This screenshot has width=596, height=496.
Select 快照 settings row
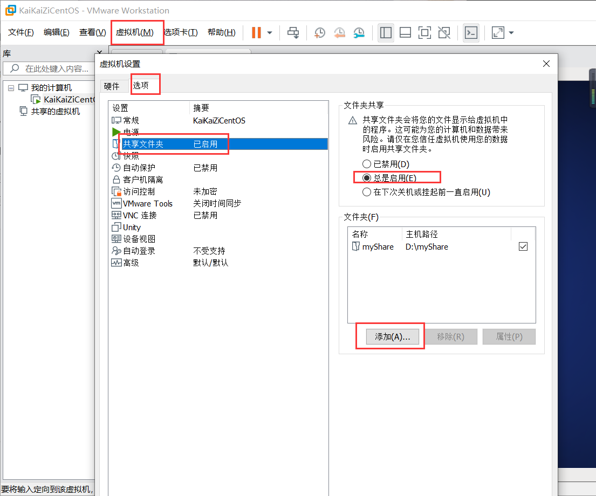pyautogui.click(x=218, y=156)
